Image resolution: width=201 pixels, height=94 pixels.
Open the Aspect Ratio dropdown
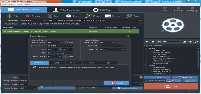click(x=54, y=57)
